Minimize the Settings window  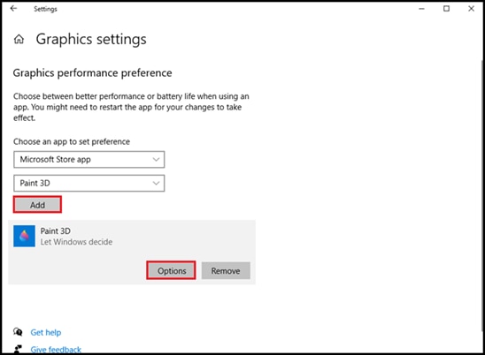(x=421, y=9)
